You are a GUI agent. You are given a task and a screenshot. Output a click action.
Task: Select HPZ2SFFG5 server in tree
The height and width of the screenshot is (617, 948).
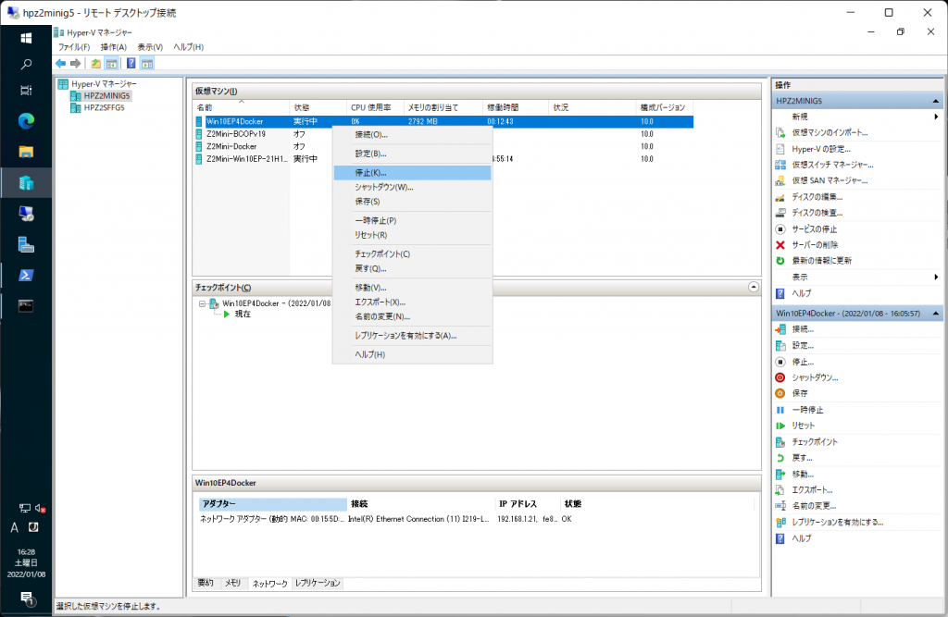click(x=104, y=107)
